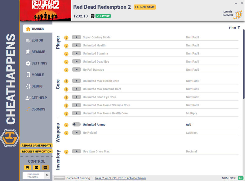Click the keyboard control icon
Image resolution: width=245 pixels, height=181 pixels.
pos(45,167)
